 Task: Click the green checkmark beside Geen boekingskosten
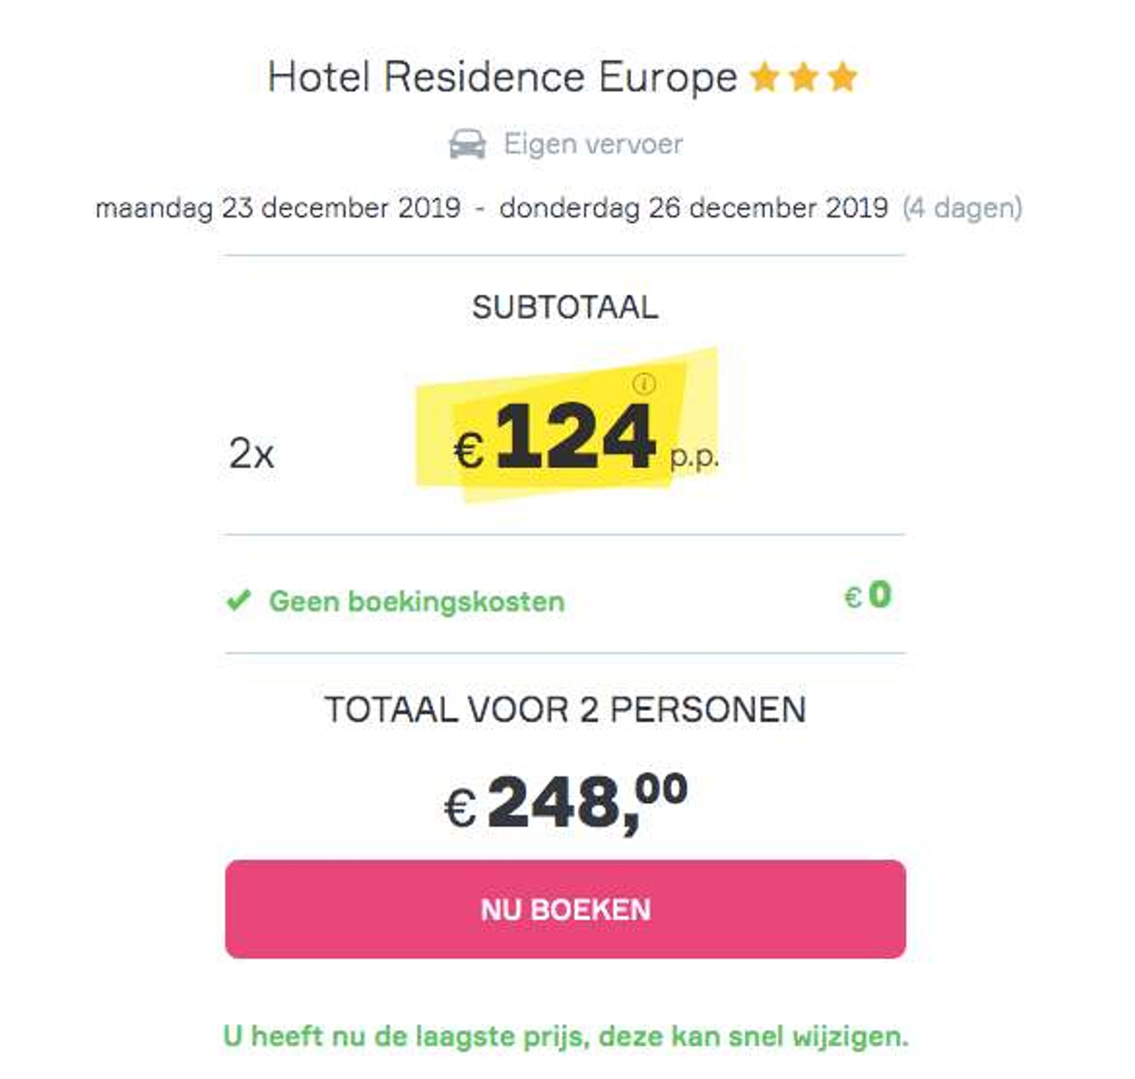pyautogui.click(x=238, y=600)
